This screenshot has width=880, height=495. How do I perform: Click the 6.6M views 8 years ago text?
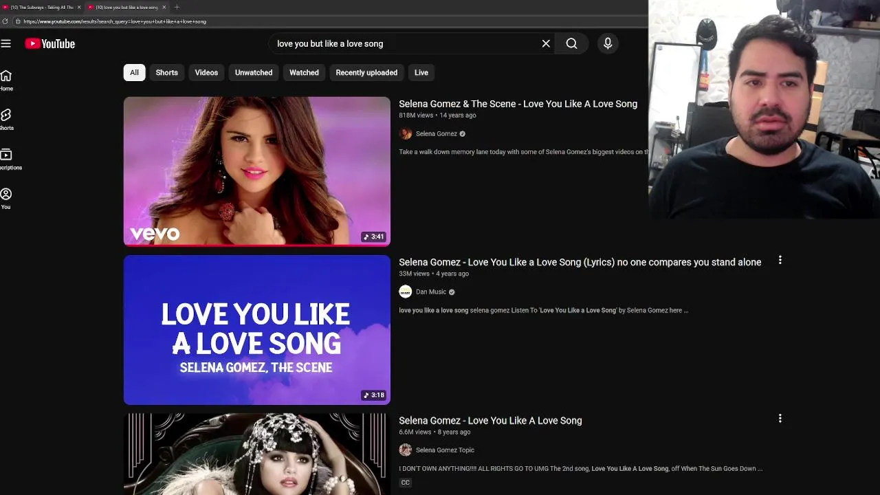click(434, 432)
